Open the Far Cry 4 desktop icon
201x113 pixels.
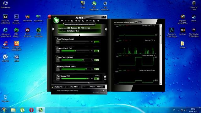183,31
